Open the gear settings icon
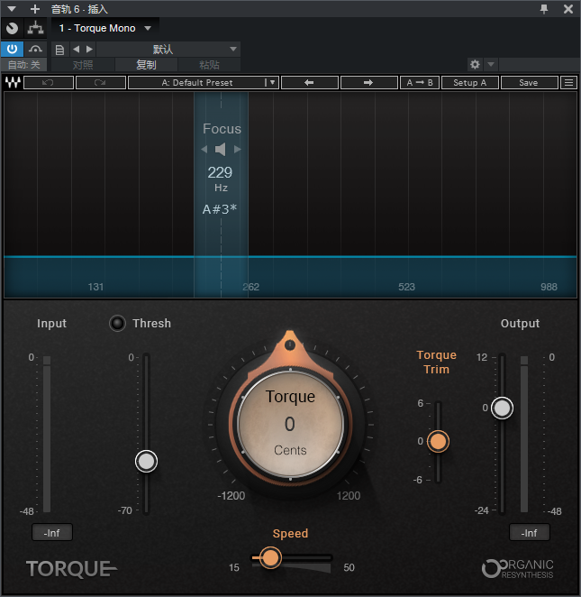This screenshot has width=581, height=597. pos(475,64)
